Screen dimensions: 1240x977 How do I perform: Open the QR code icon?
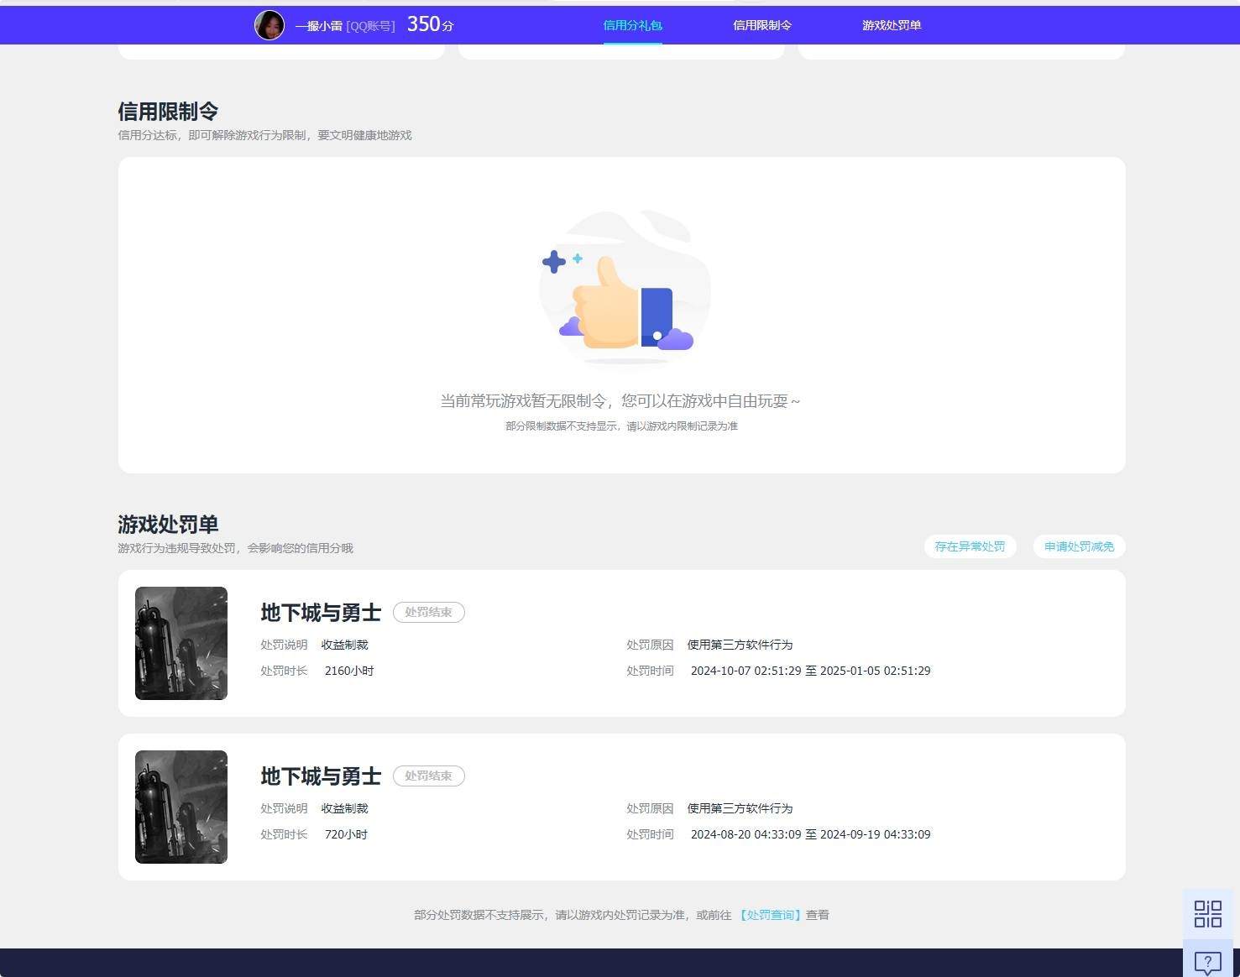click(x=1207, y=914)
